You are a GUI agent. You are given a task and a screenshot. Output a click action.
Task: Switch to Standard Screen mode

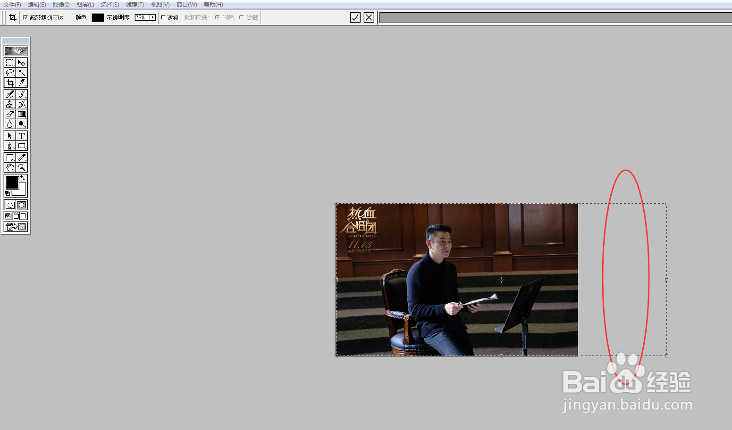click(x=8, y=216)
